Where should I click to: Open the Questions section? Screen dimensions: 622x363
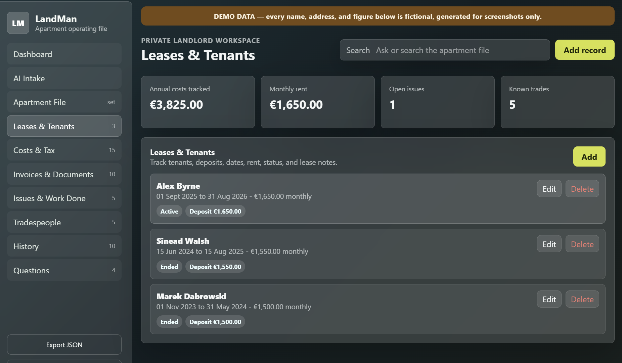(64, 270)
